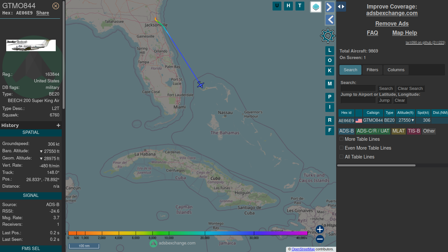This screenshot has height=252, width=448.
Task: Zoom in the map with plus
Action: [x=320, y=229]
